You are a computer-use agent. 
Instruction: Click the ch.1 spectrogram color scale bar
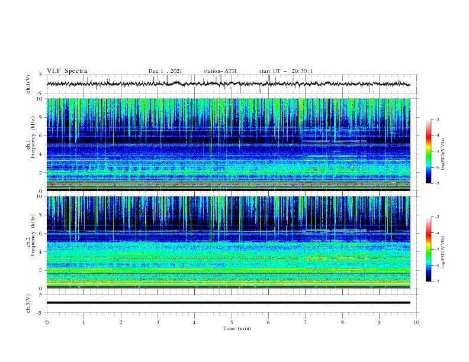428,151
